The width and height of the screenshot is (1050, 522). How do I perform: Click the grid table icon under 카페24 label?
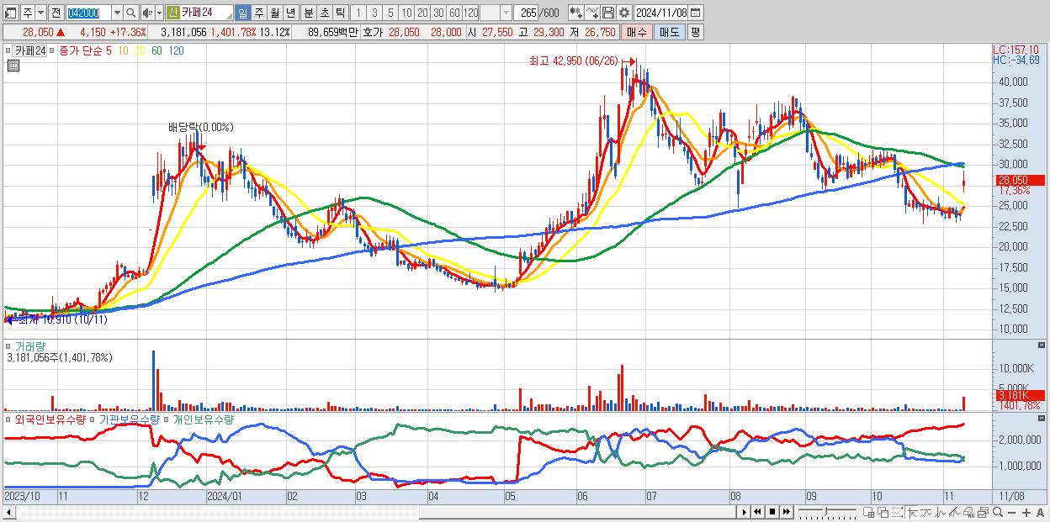pos(13,66)
